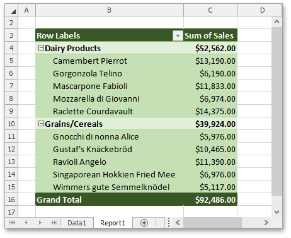Select row 3 header
Viewport: 291px width, 238px height.
click(x=11, y=35)
